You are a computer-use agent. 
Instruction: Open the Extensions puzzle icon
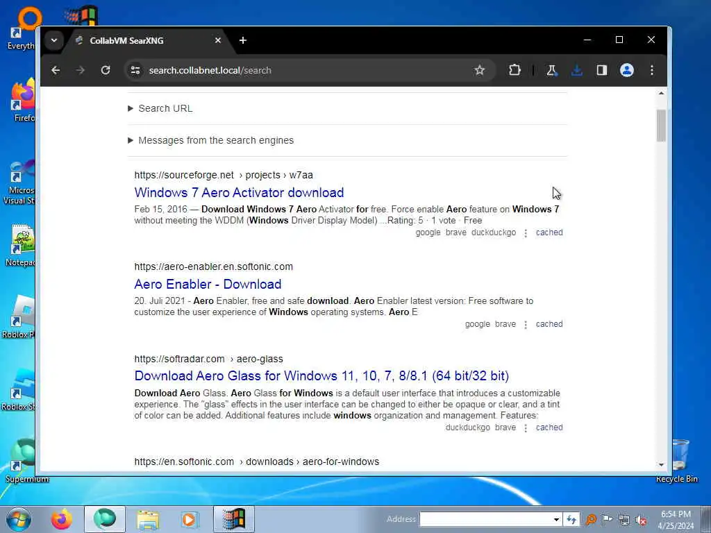pyautogui.click(x=515, y=70)
